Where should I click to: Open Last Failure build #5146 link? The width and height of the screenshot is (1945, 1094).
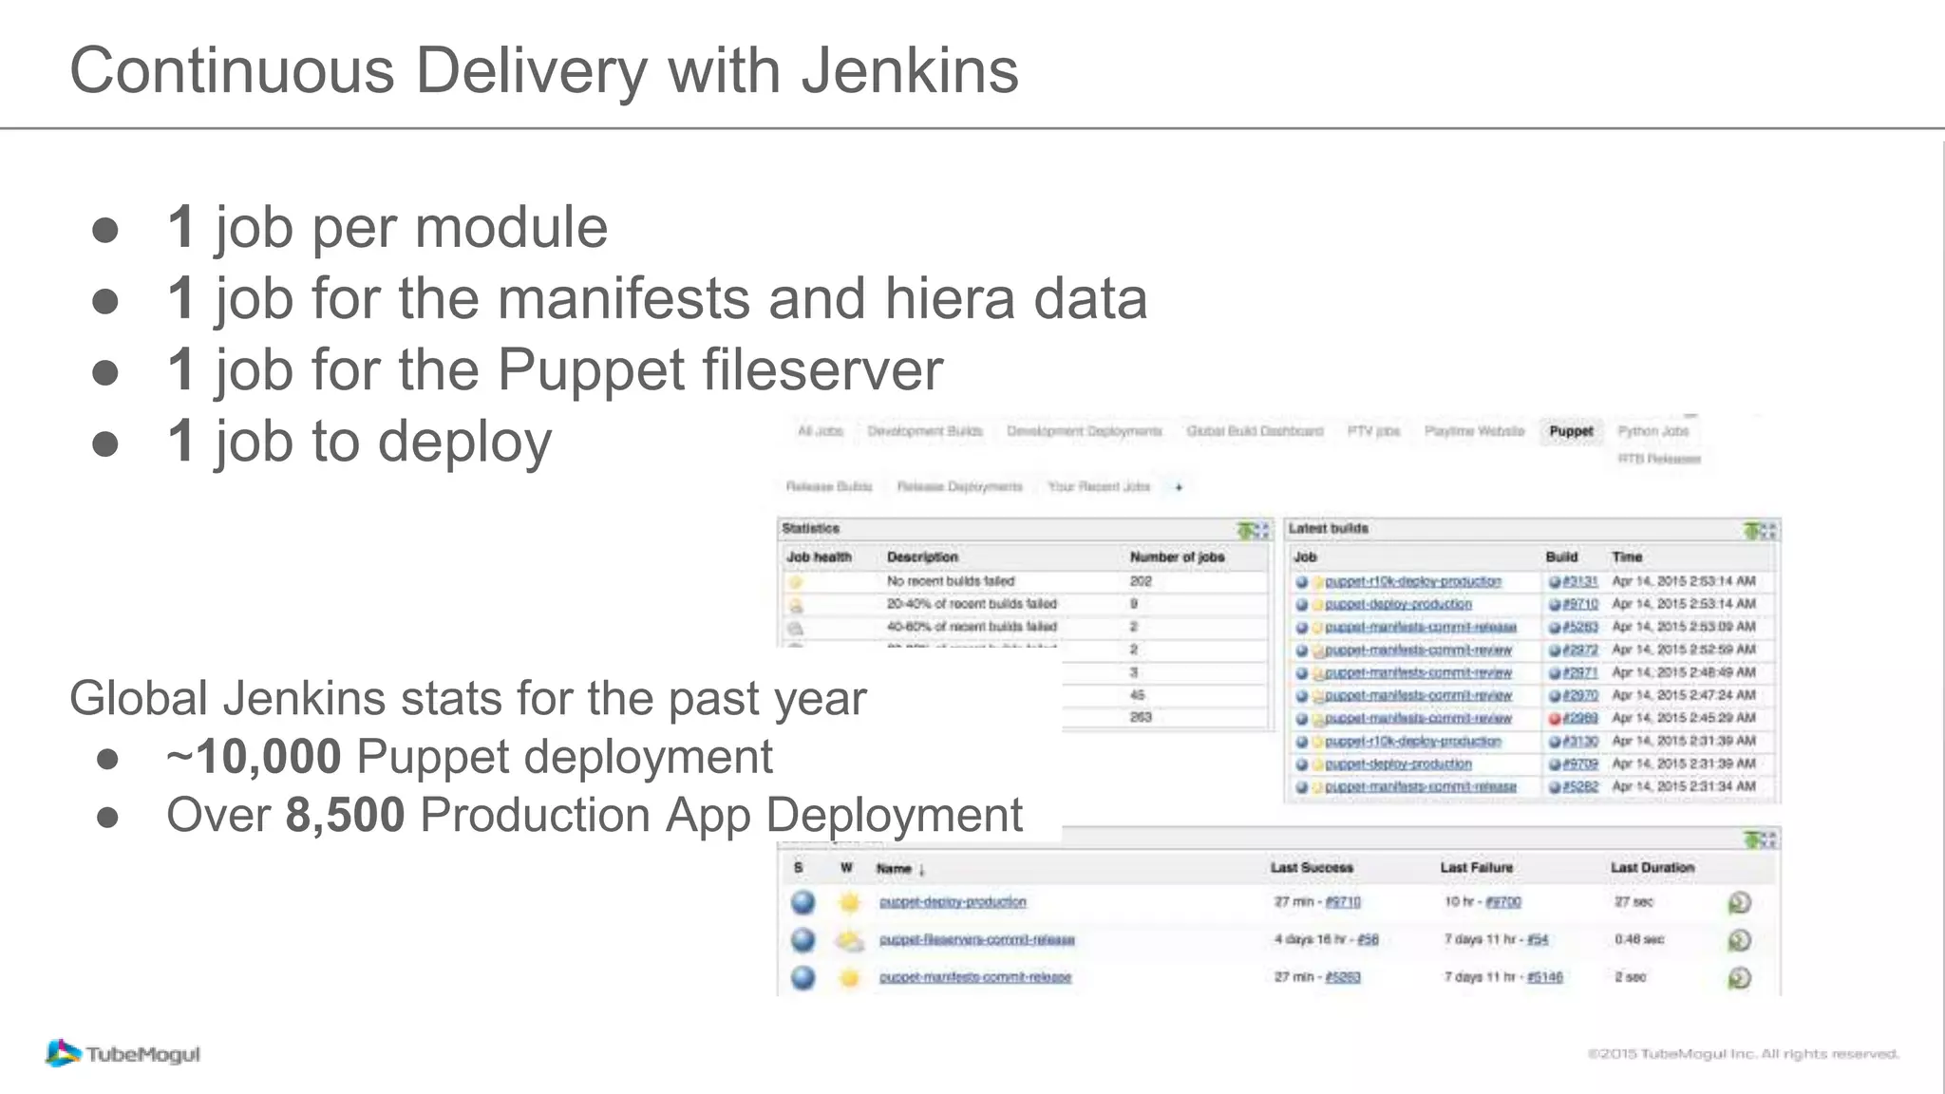1545,977
